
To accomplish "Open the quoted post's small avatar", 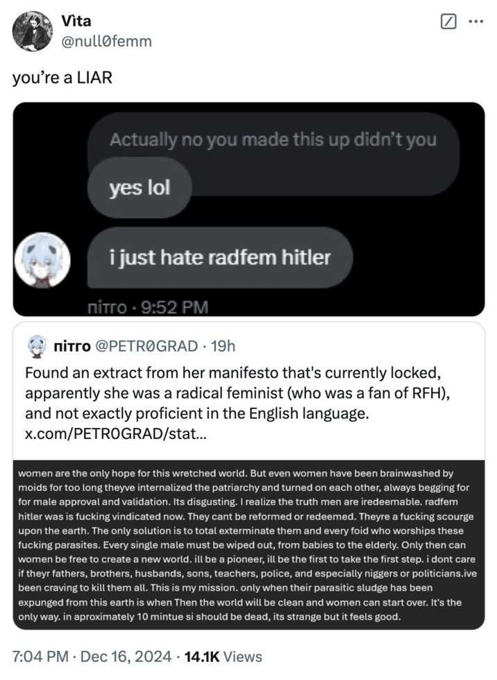I will pyautogui.click(x=37, y=346).
